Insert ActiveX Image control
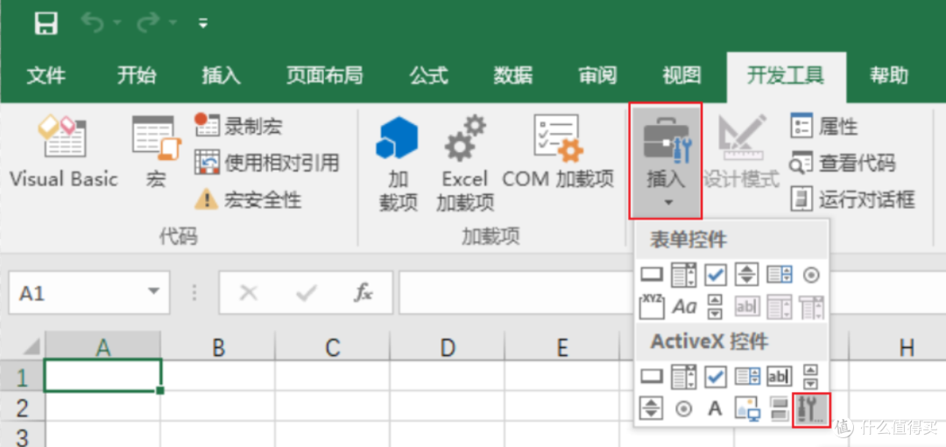 (x=747, y=409)
